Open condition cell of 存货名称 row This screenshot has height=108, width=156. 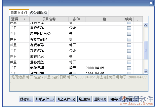point(77,51)
